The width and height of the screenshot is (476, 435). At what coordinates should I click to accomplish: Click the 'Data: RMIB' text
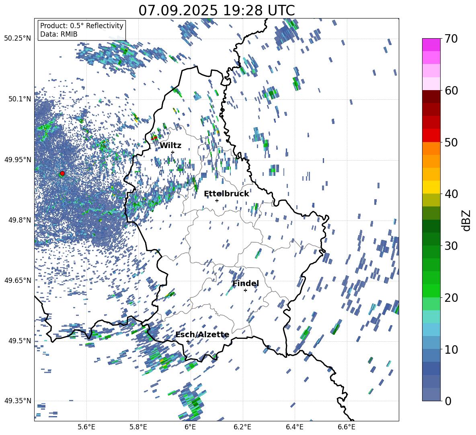(x=59, y=34)
